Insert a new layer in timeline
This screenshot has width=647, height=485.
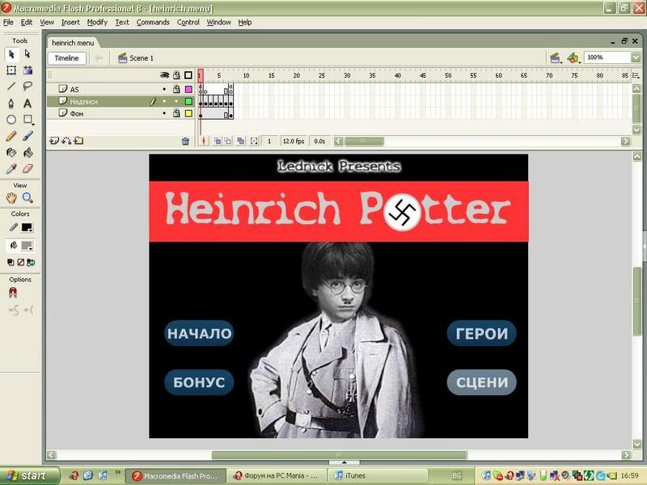(x=53, y=141)
